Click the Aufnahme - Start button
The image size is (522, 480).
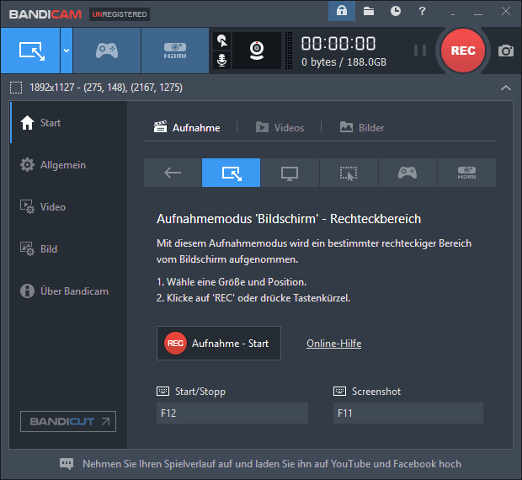[219, 344]
